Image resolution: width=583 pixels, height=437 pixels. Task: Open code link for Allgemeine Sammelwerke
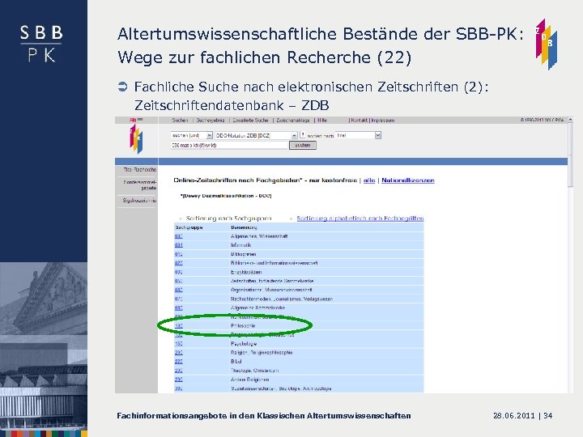point(178,308)
